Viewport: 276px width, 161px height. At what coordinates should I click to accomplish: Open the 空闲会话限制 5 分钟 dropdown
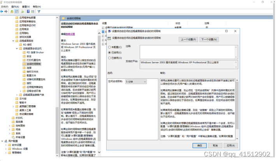(x=136, y=81)
